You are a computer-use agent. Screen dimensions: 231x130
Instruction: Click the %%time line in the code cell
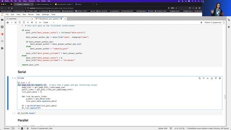[x=21, y=78]
